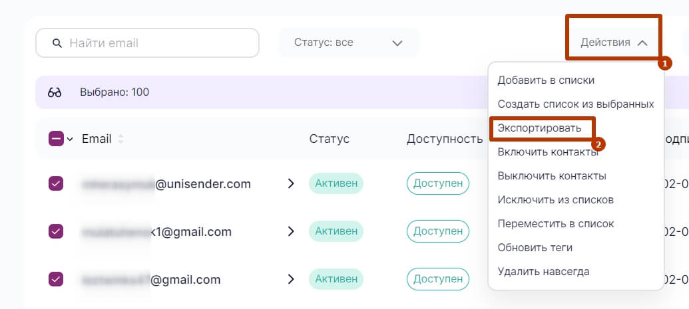This screenshot has width=689, height=309.
Task: Expand the chevron next to header checkbox
Action: coord(70,139)
